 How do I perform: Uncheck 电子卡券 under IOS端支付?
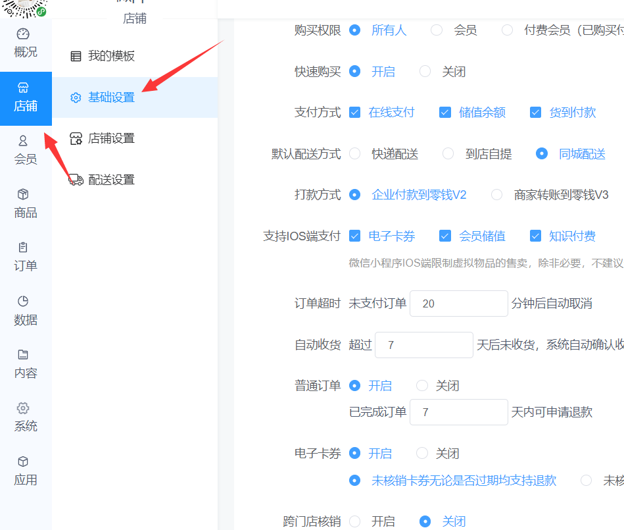(355, 236)
